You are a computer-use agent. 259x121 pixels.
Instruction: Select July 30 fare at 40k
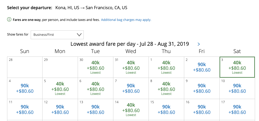pos(96,67)
